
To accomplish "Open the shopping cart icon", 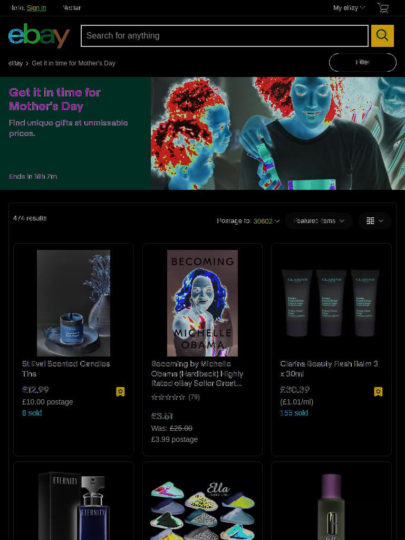I will point(383,8).
